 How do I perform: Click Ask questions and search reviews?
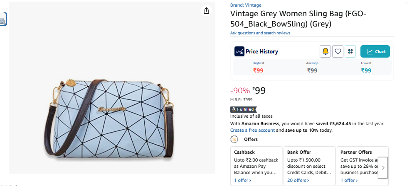point(260,33)
